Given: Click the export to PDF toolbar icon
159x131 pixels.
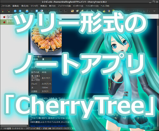Looking at the screenshot, I should click(42, 11).
